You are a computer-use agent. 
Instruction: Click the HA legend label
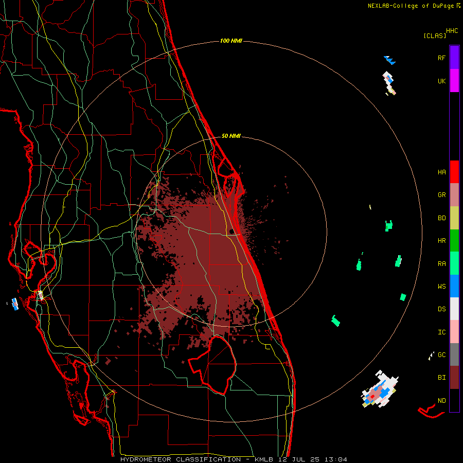pyautogui.click(x=441, y=172)
